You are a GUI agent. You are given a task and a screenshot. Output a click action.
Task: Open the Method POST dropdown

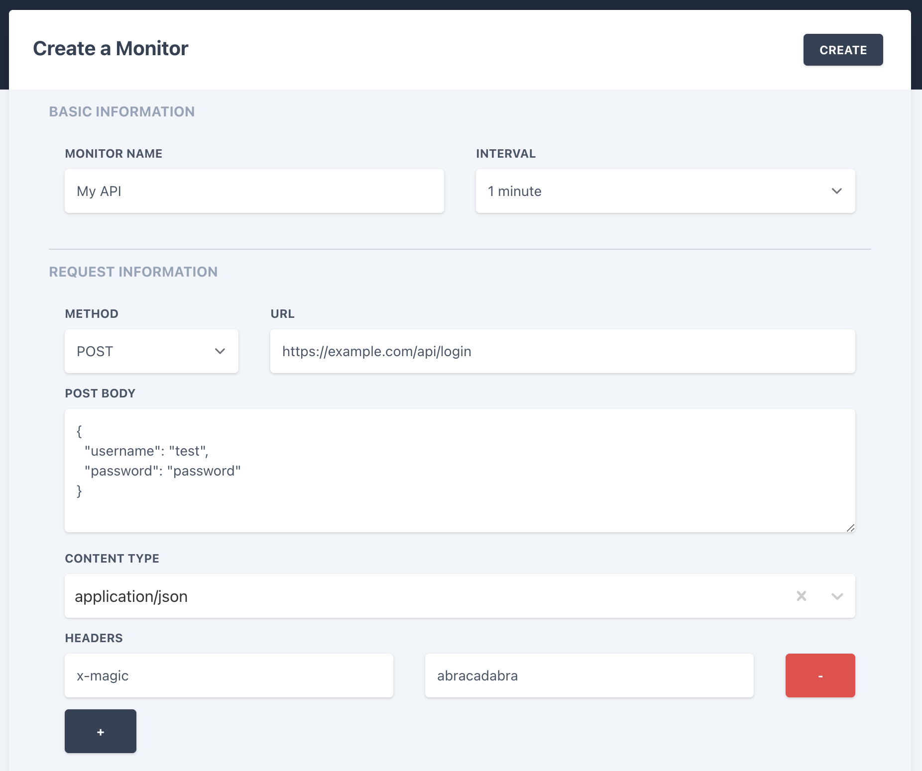151,351
